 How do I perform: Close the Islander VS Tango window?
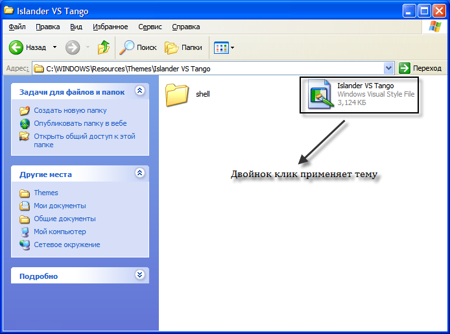(x=439, y=11)
